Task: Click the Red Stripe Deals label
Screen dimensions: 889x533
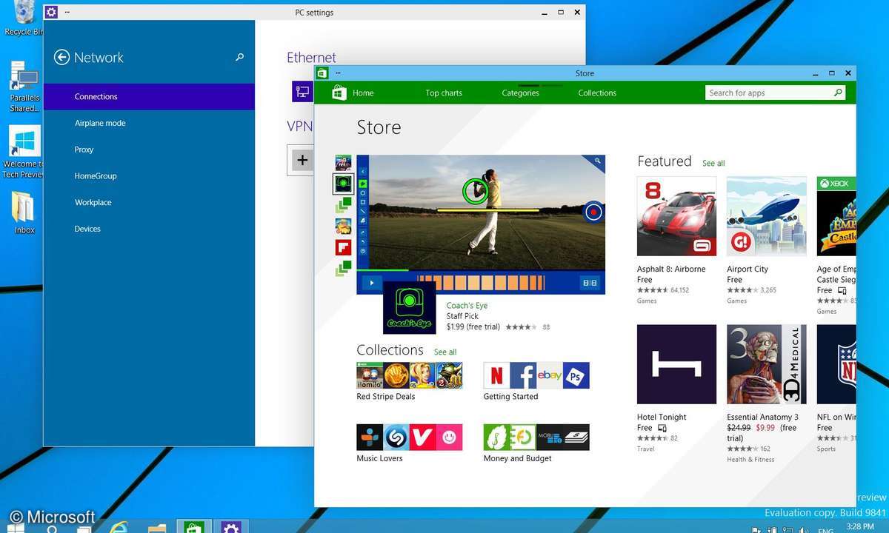Action: [x=386, y=396]
